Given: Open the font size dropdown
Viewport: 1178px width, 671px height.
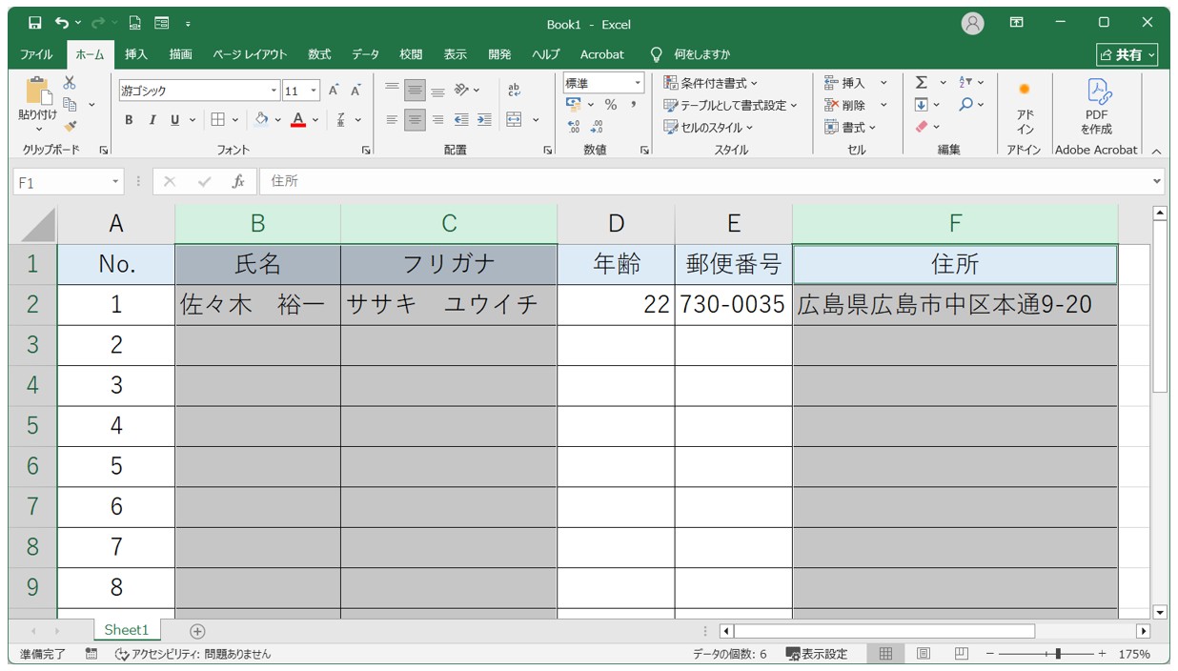Looking at the screenshot, I should pyautogui.click(x=315, y=91).
